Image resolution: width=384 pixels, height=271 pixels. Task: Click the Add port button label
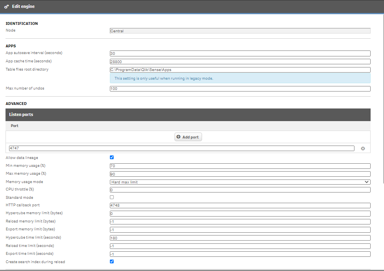click(x=190, y=137)
